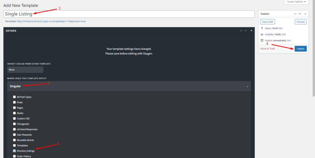Open the template permalink URL

pyautogui.click(x=51, y=21)
